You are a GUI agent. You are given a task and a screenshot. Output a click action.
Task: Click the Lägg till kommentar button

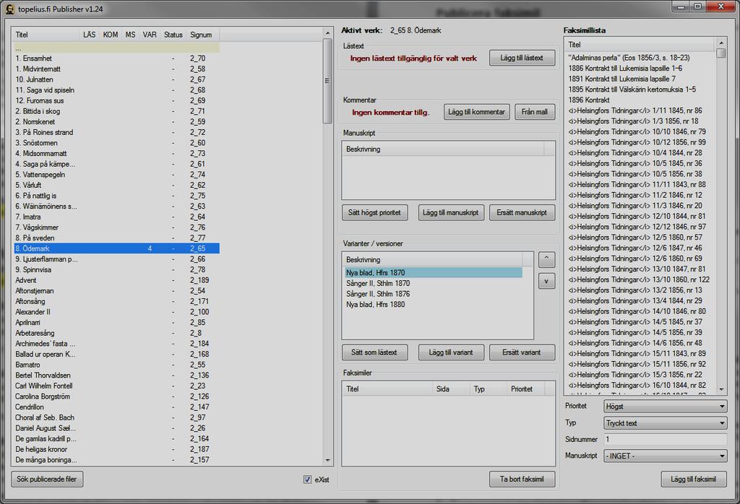(x=477, y=112)
